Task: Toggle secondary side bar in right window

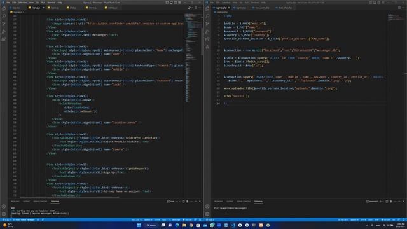Action: coord(379,3)
